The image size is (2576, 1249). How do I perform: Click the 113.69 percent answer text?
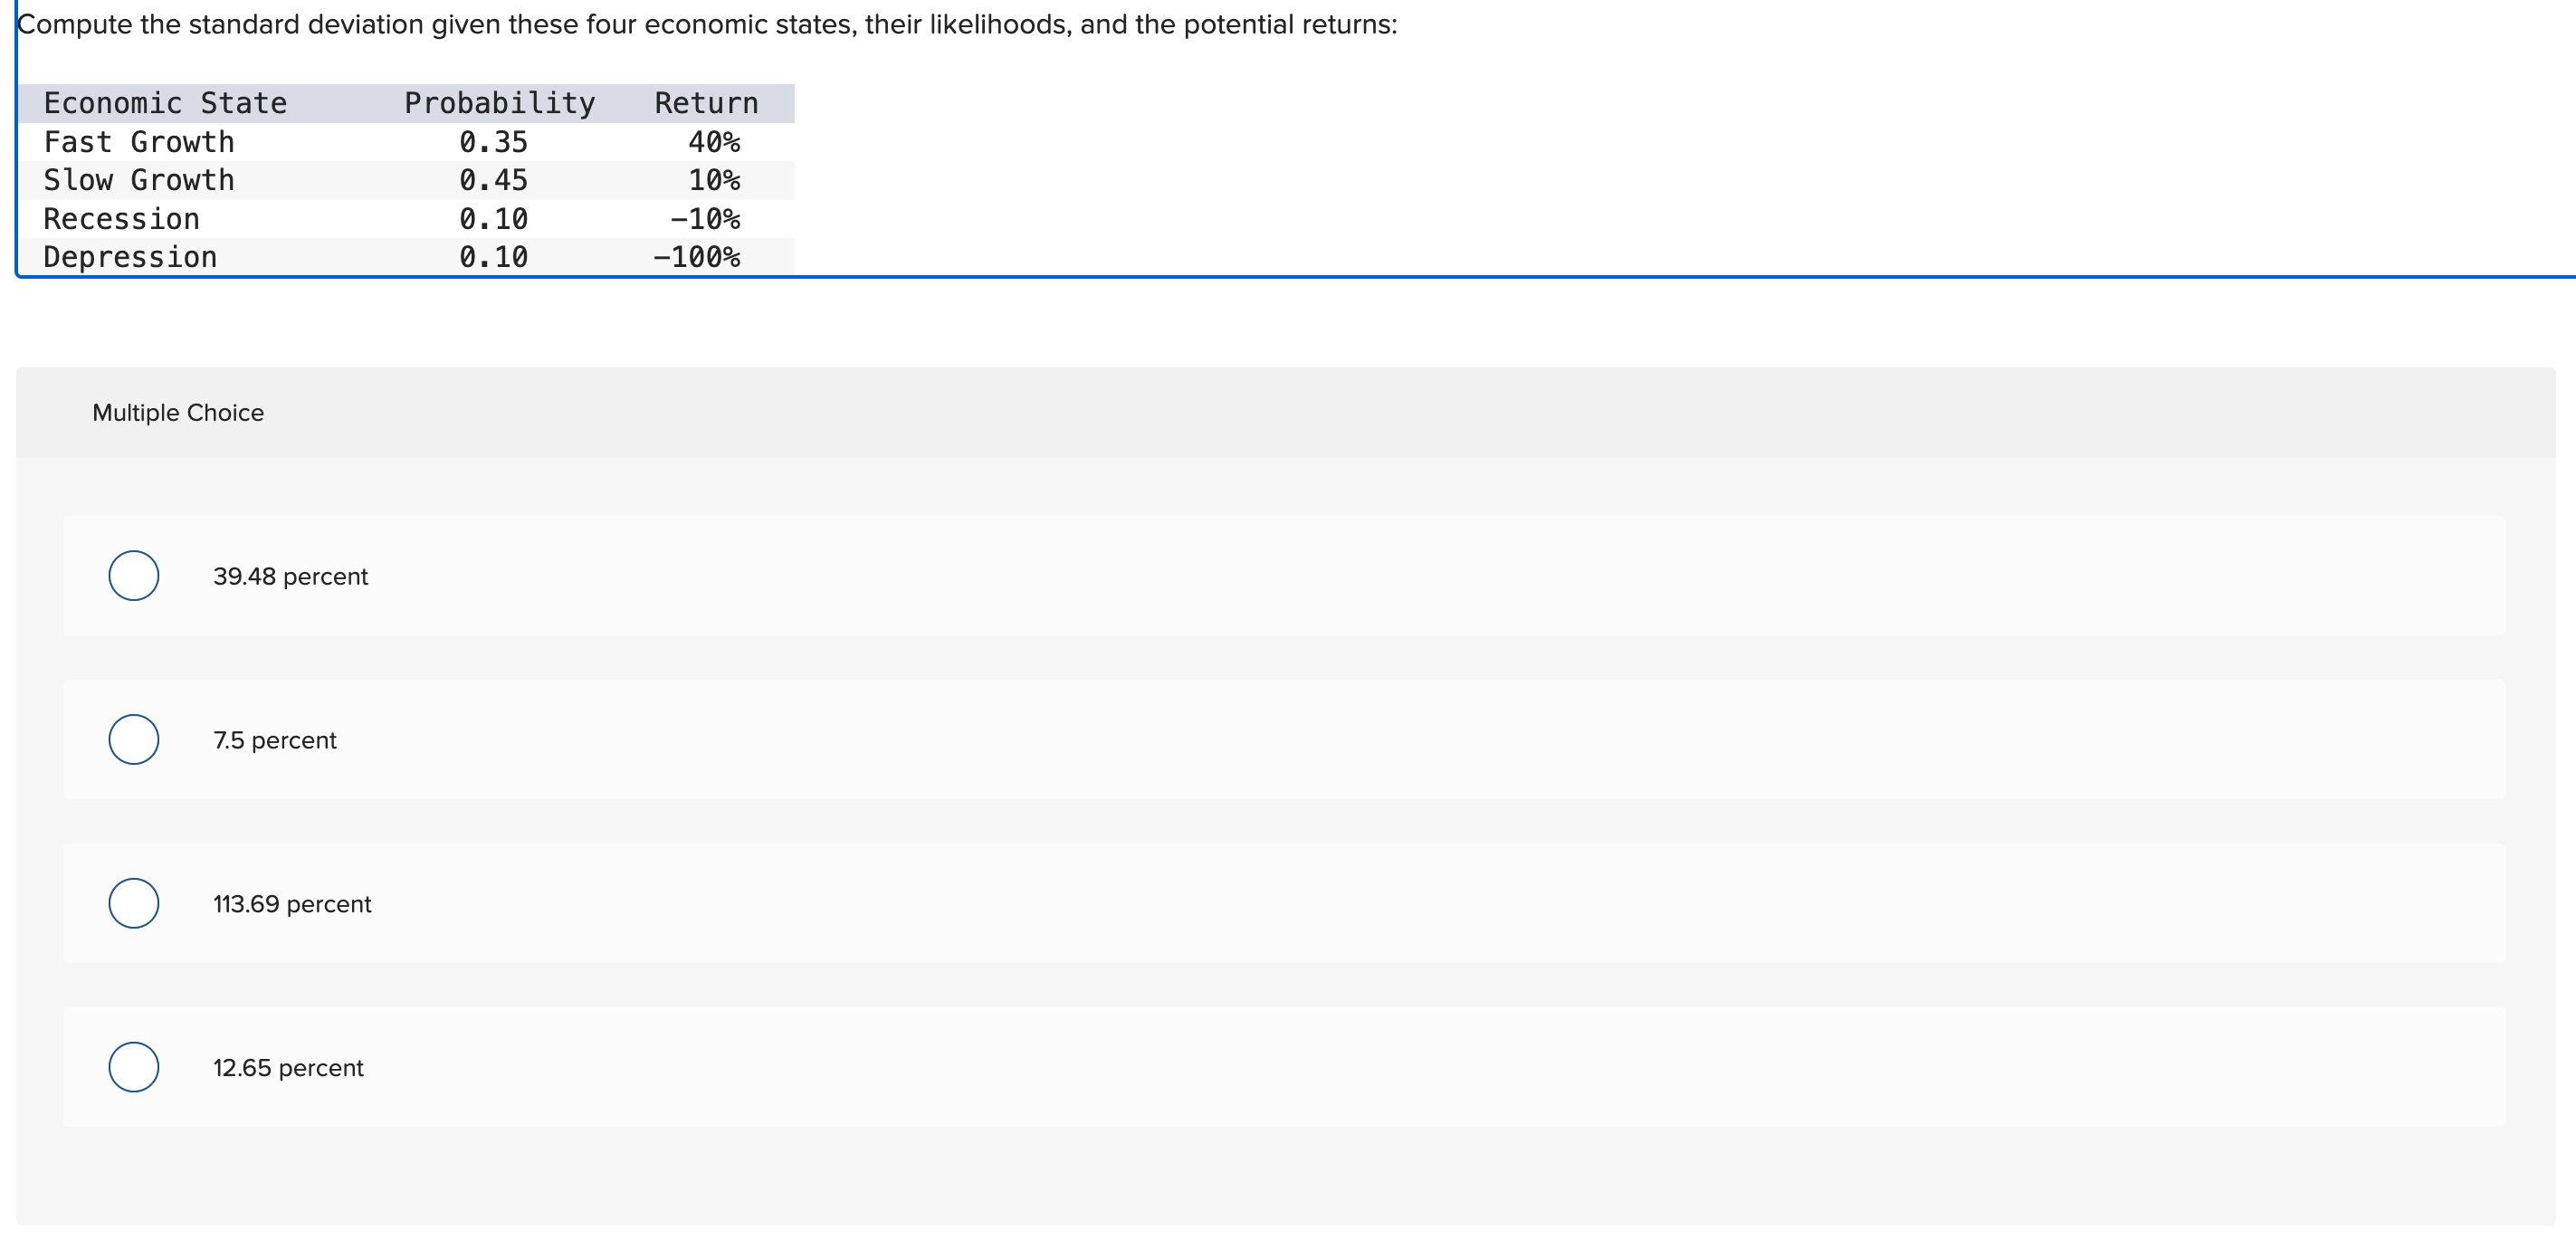pyautogui.click(x=292, y=905)
